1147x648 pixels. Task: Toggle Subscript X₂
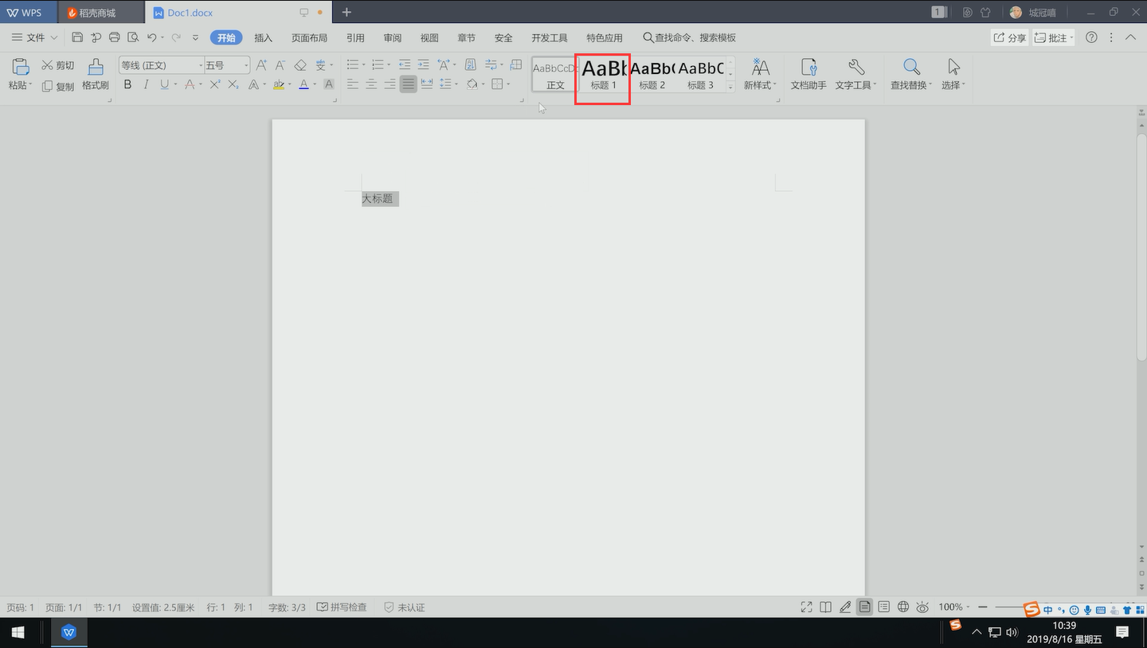(233, 84)
